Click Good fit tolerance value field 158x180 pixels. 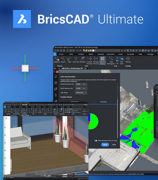tap(81, 84)
